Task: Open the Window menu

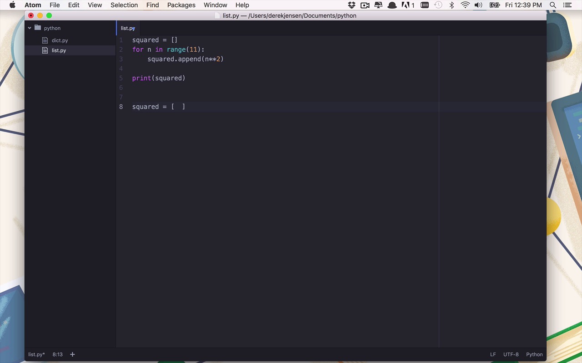Action: [215, 5]
